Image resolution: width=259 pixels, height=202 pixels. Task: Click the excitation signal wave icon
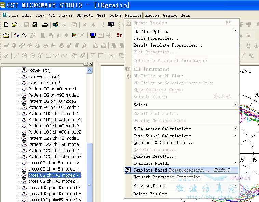pos(25,35)
